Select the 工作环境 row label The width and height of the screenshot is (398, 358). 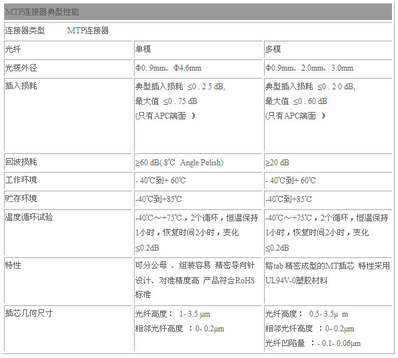click(21, 180)
